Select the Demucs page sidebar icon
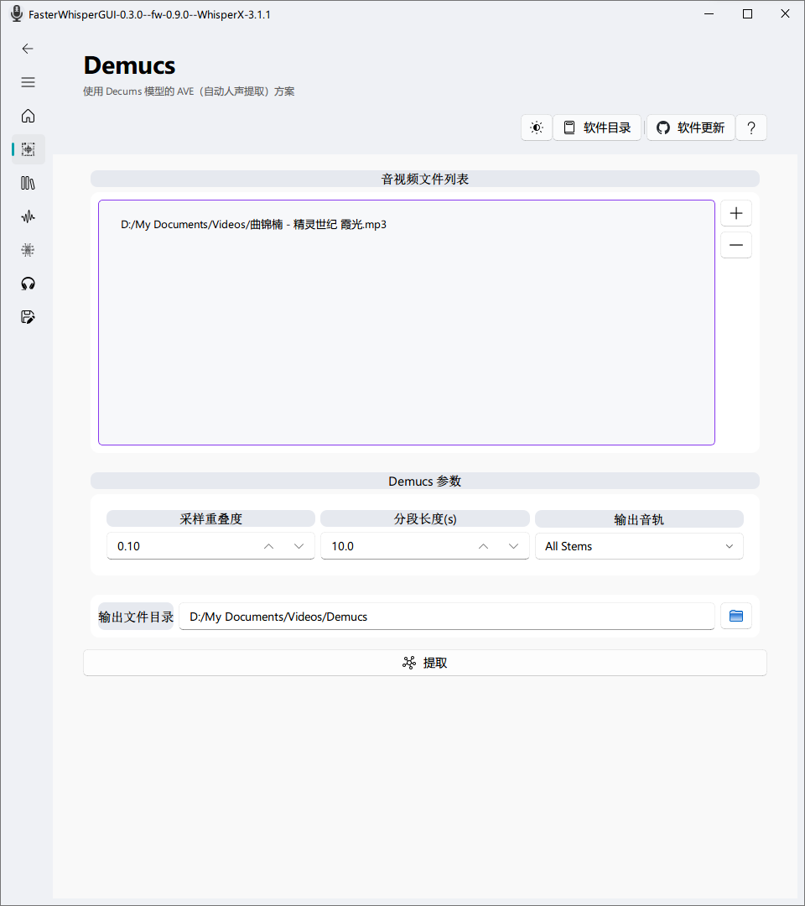This screenshot has width=805, height=906. pos(28,149)
